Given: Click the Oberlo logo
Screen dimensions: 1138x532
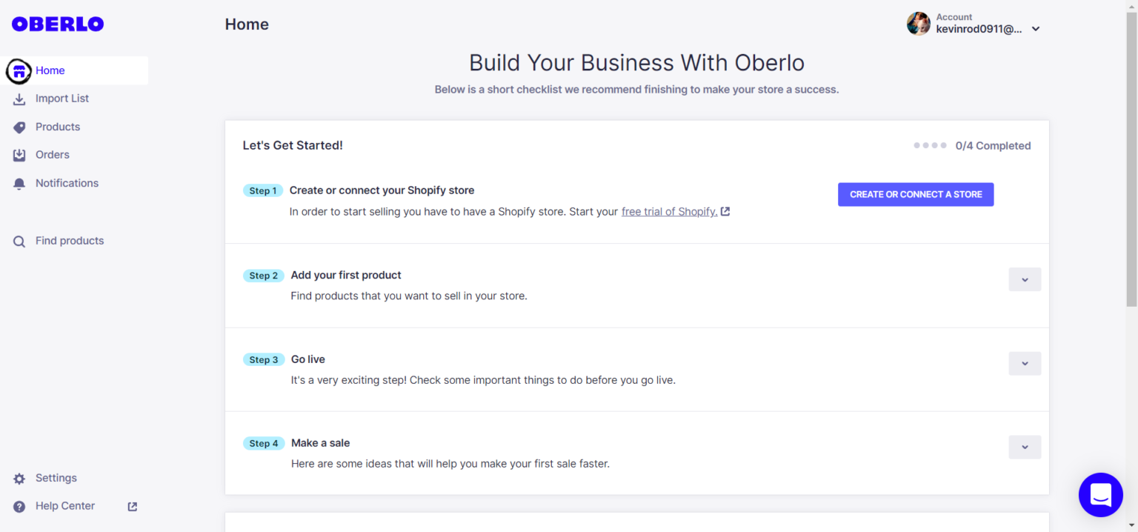Looking at the screenshot, I should tap(57, 23).
